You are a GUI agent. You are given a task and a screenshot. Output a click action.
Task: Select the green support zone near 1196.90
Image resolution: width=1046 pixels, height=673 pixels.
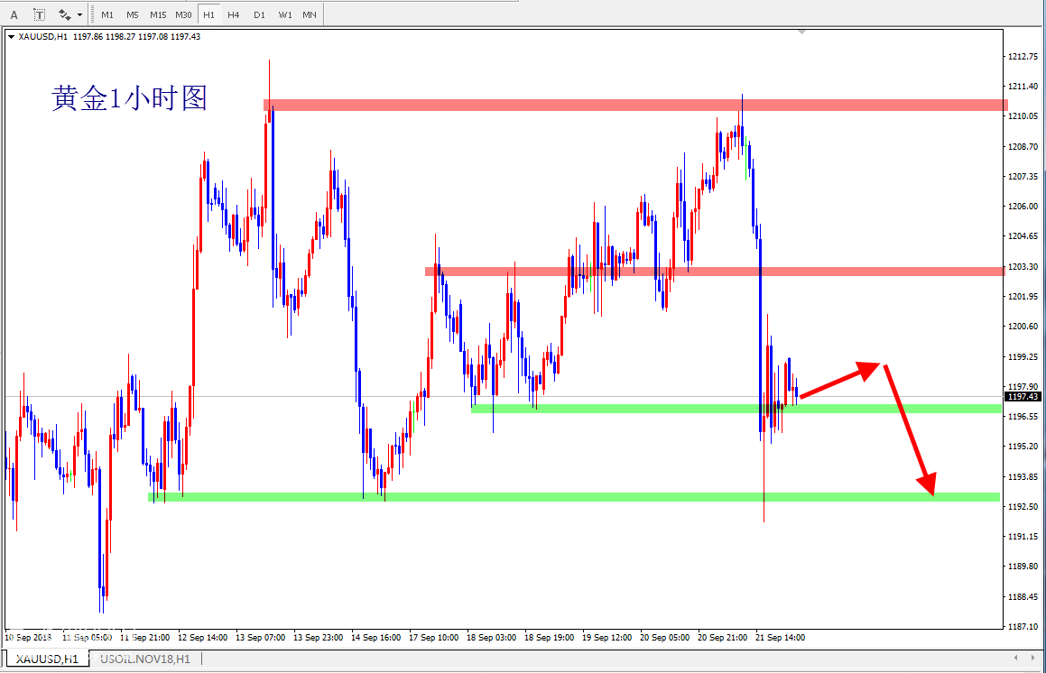[736, 408]
